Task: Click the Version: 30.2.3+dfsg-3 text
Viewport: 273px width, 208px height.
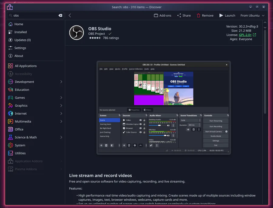Action: 242,26
